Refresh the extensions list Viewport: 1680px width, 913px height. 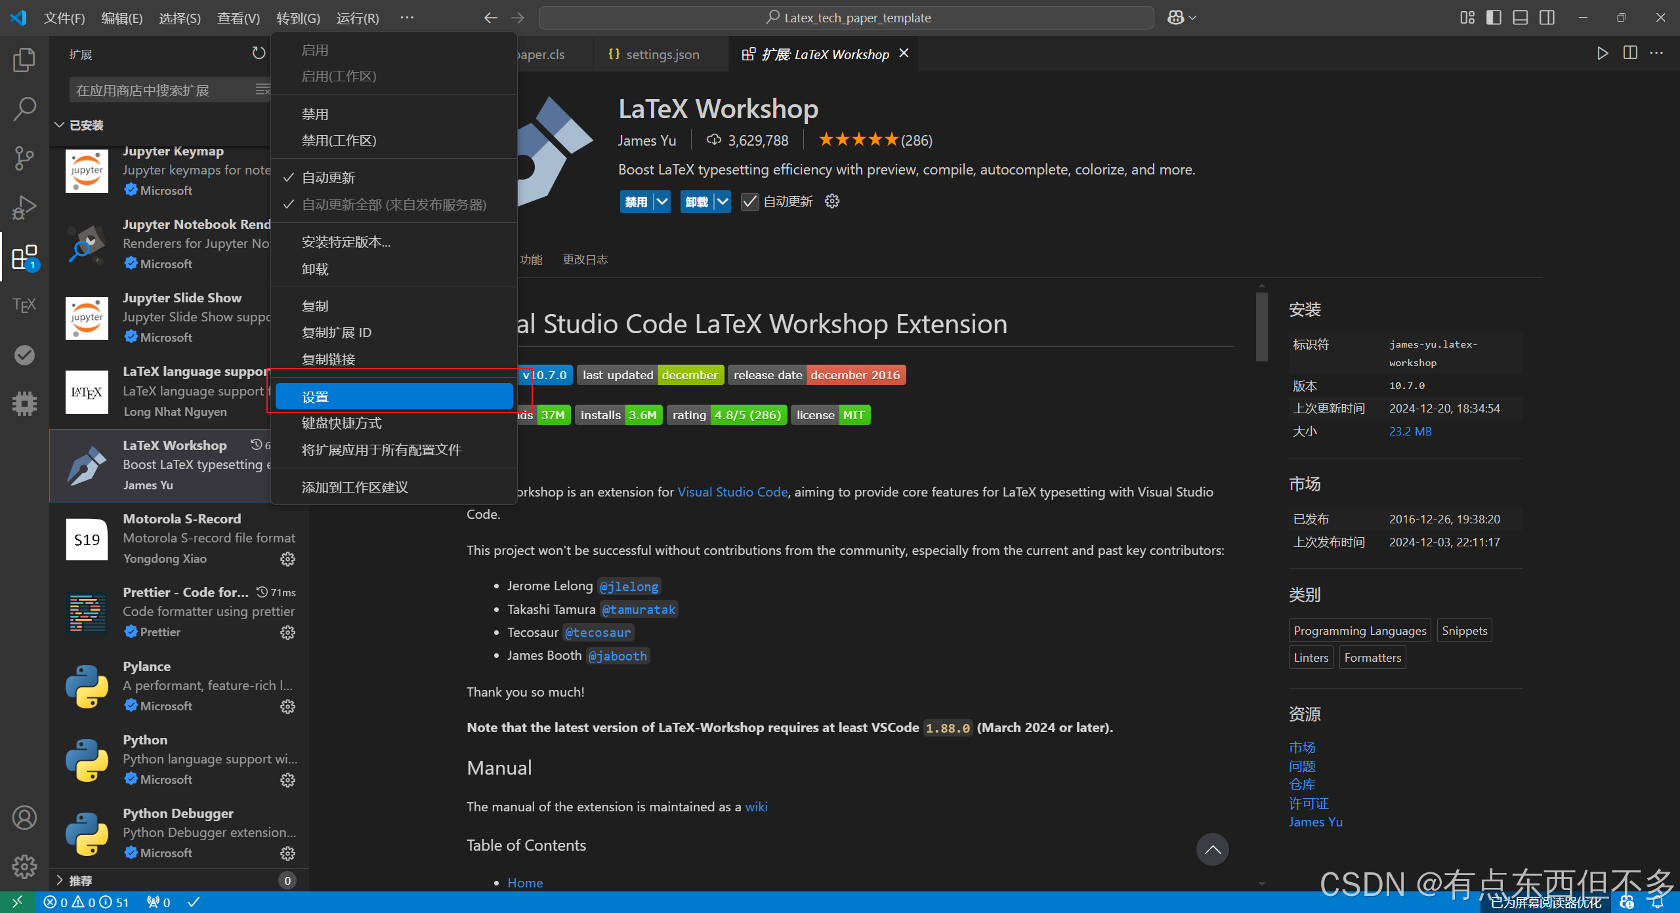[x=259, y=53]
